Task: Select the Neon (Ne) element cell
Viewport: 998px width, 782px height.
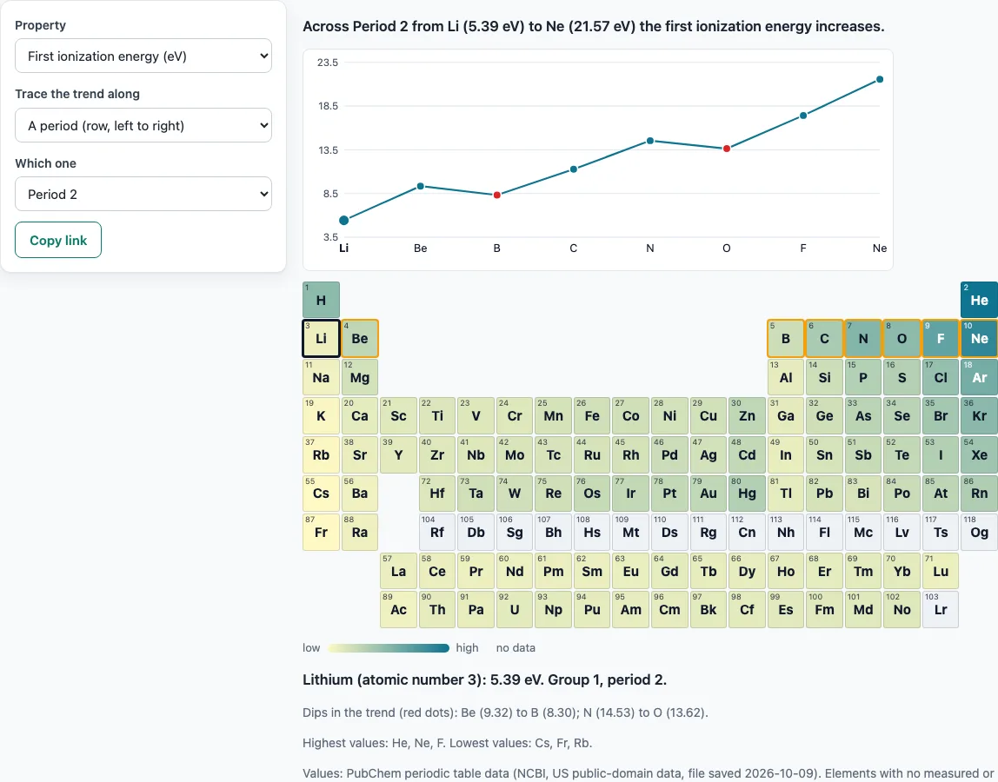Action: pyautogui.click(x=979, y=339)
